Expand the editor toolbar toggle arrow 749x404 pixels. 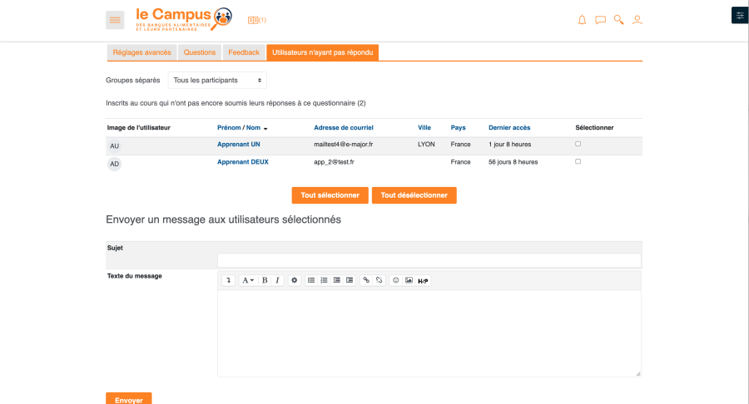tap(228, 280)
